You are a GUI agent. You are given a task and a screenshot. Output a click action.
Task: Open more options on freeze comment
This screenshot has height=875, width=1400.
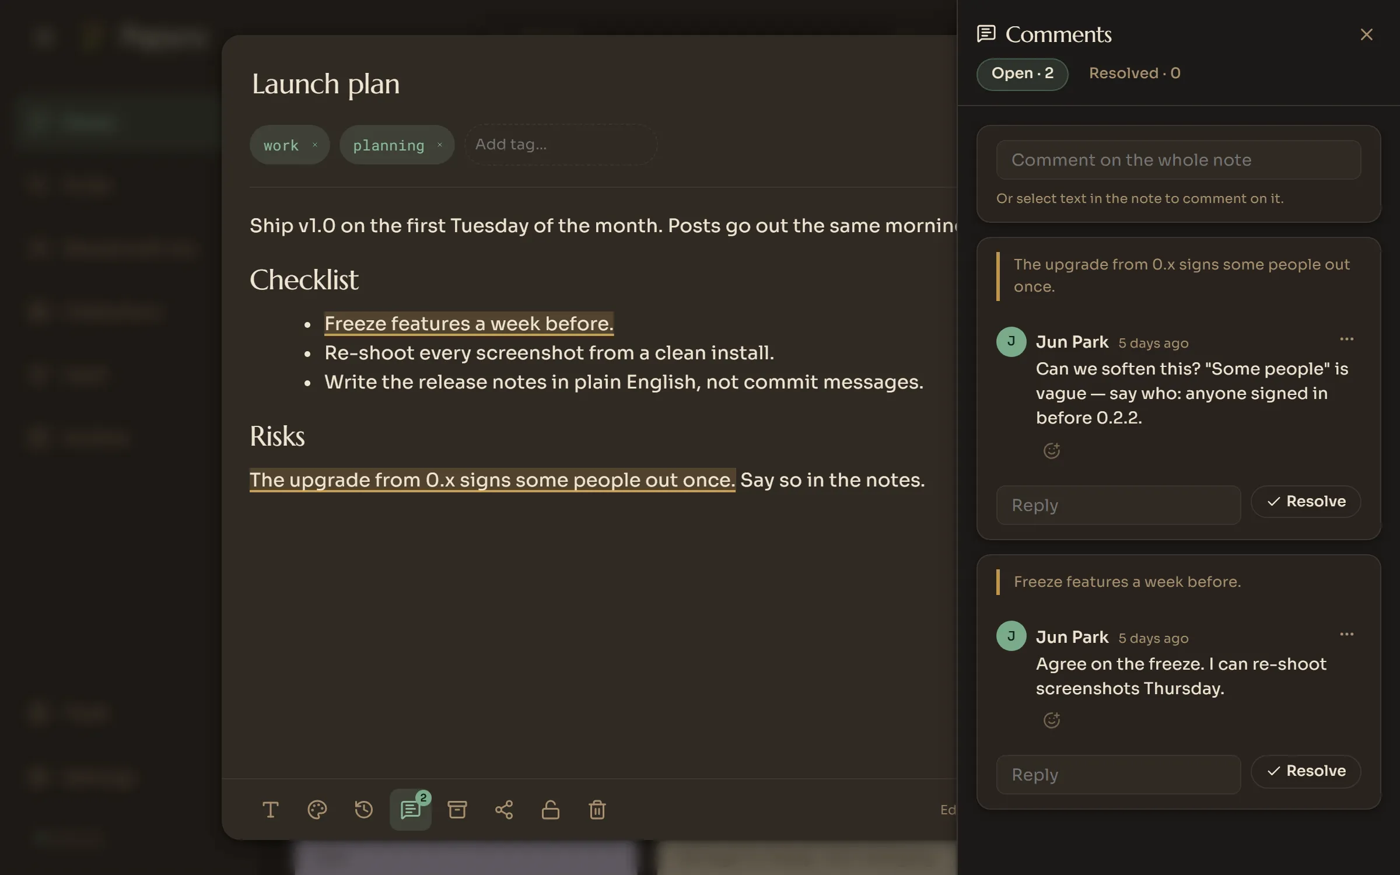pos(1346,634)
